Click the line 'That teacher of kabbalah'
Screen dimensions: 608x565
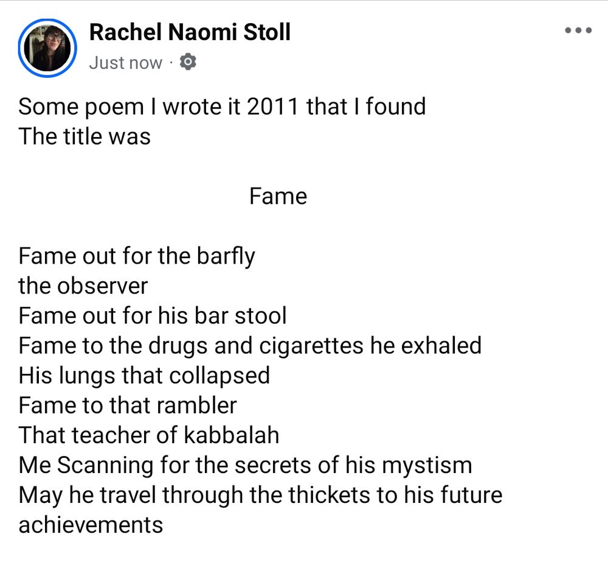pyautogui.click(x=148, y=435)
